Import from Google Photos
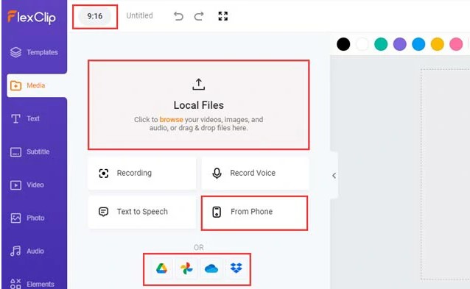470x289 pixels. click(x=186, y=268)
